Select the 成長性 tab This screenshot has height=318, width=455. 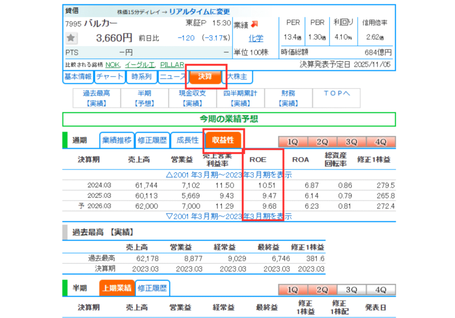(x=188, y=141)
